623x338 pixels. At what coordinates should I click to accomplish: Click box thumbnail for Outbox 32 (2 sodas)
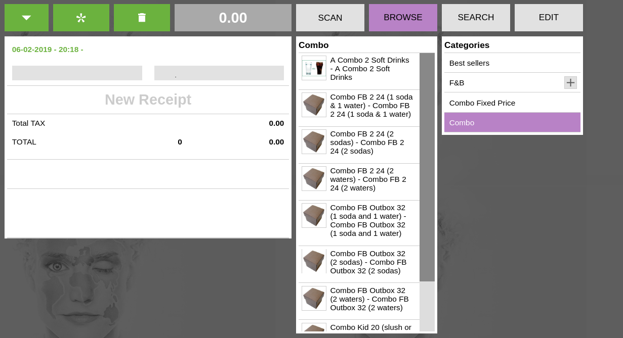click(x=314, y=261)
